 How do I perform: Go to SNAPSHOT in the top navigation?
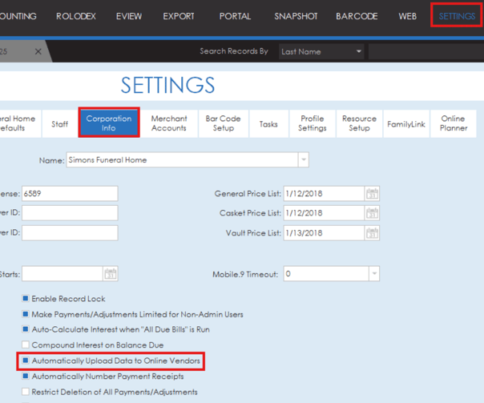coord(296,16)
